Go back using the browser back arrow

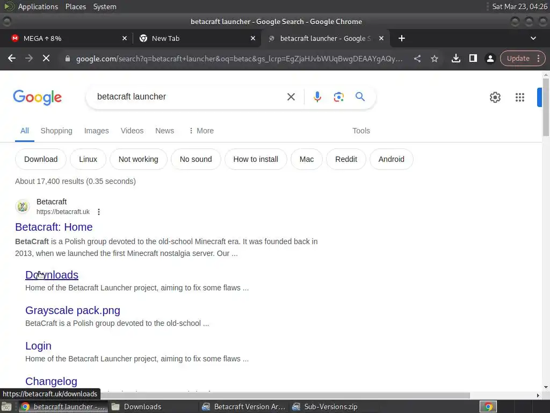12,58
